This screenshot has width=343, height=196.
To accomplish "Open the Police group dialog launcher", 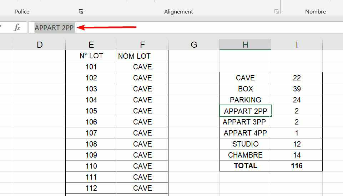I will 81,12.
